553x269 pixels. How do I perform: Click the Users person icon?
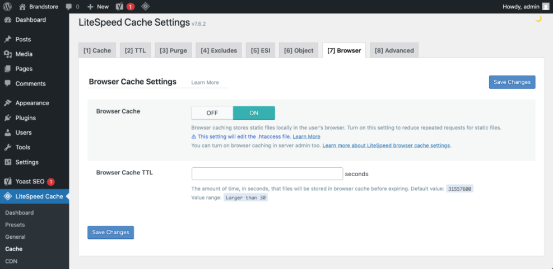pyautogui.click(x=8, y=133)
